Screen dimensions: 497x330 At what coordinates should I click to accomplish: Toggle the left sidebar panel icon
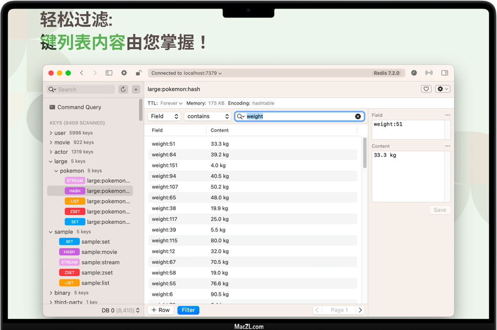click(x=109, y=73)
